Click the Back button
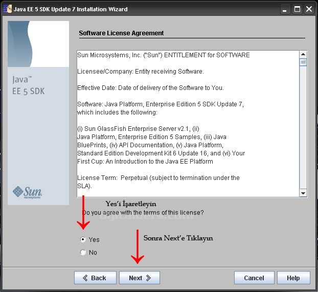The width and height of the screenshot is (318, 292). coord(95,278)
